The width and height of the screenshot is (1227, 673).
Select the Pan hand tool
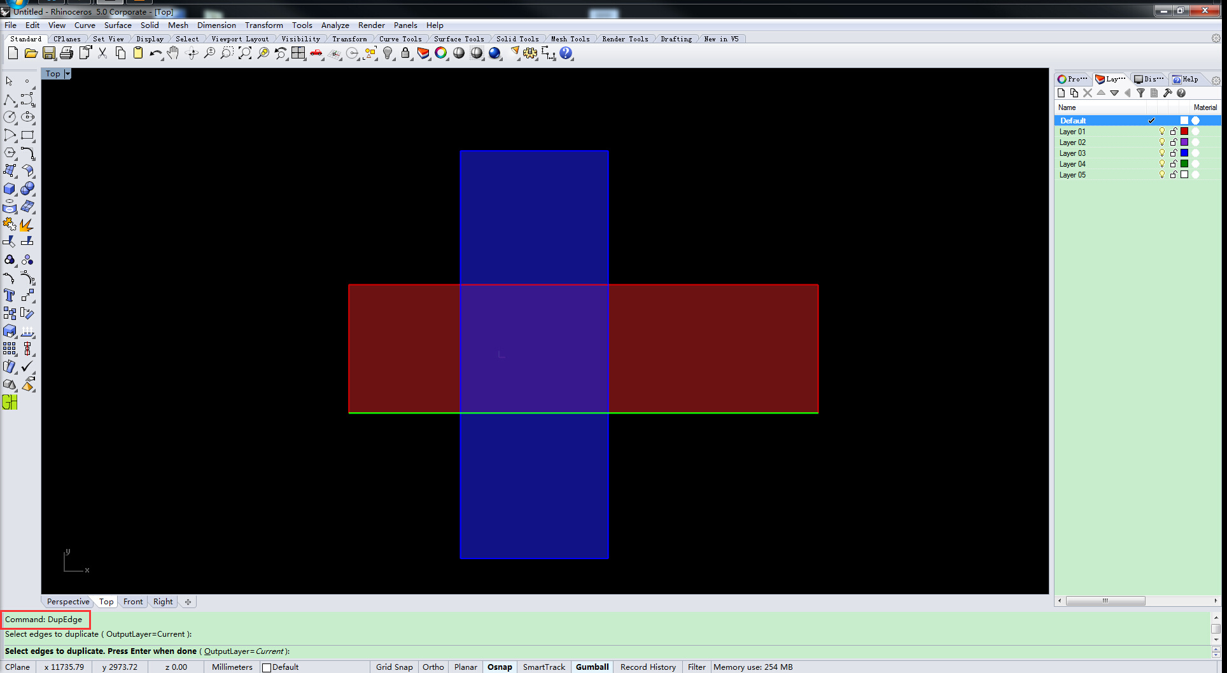173,53
